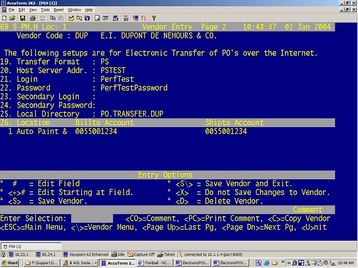This screenshot has height=268, width=358.
Task: Click the settings dialog toolbar icon
Action: 105,18
